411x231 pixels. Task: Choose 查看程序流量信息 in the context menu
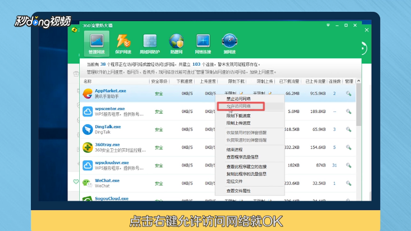pyautogui.click(x=242, y=157)
